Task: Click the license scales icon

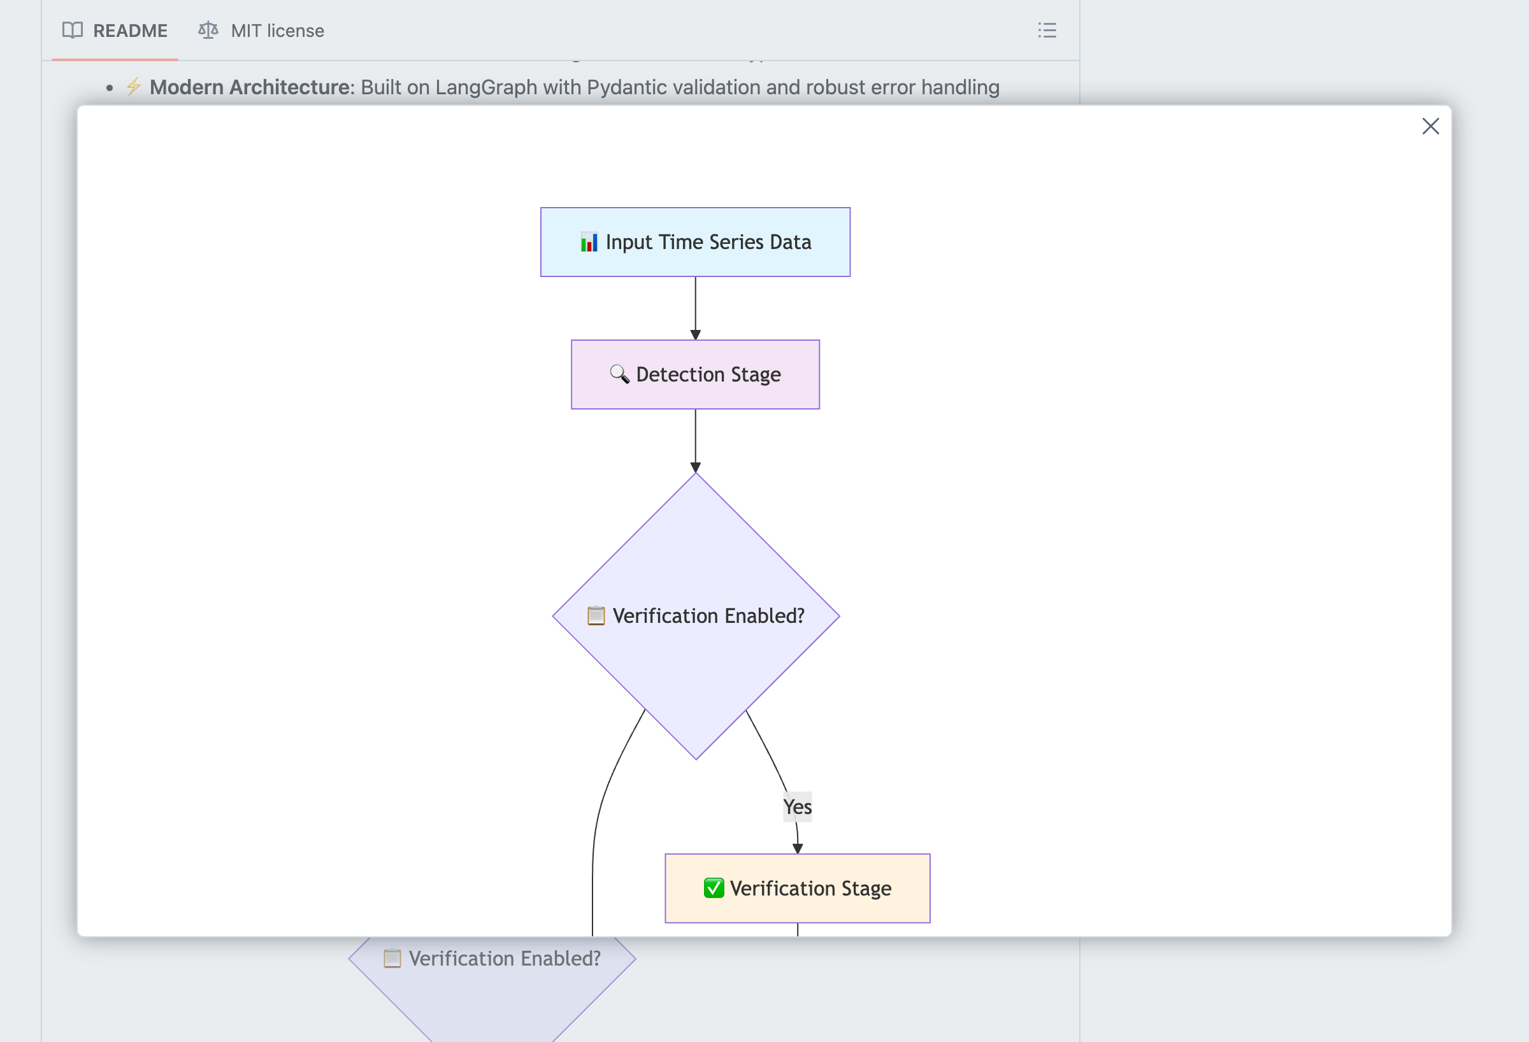Action: click(208, 31)
